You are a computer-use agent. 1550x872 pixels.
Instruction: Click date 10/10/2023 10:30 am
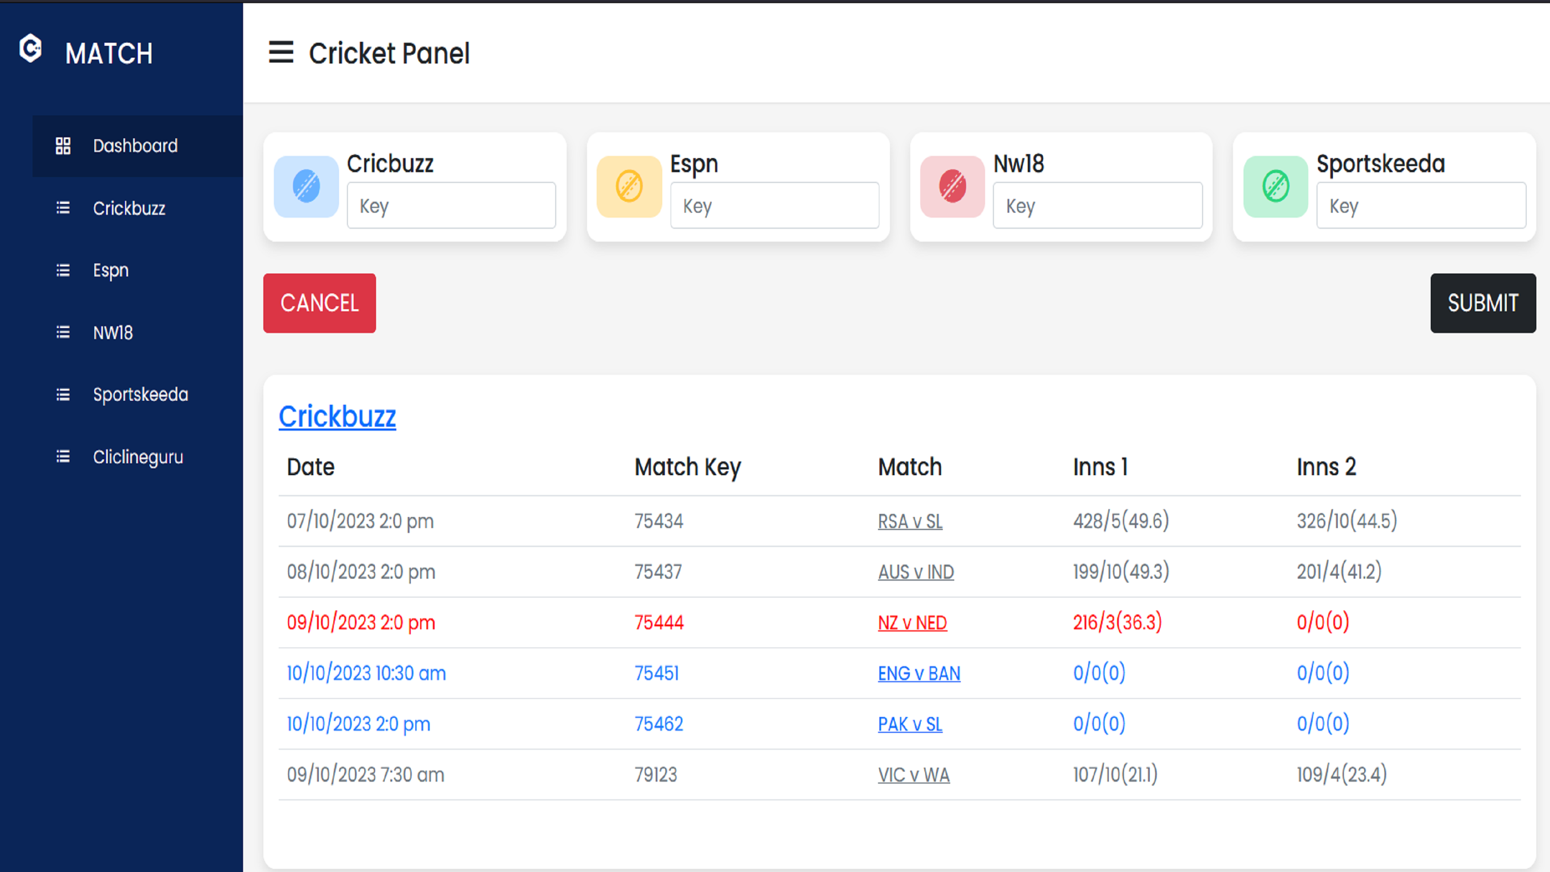[x=366, y=673]
